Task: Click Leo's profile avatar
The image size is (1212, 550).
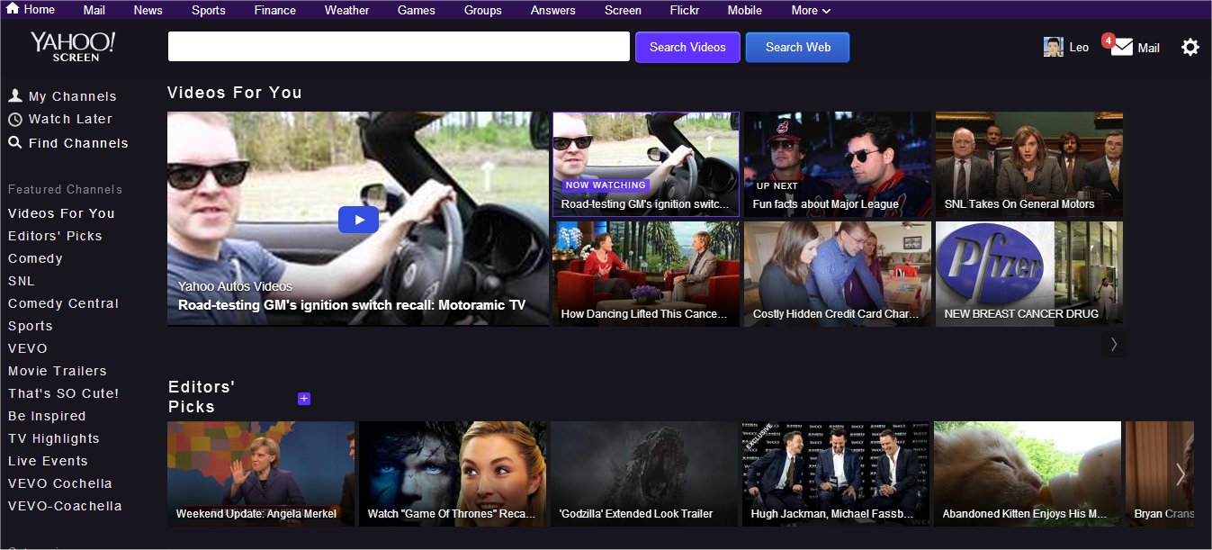Action: pyautogui.click(x=1053, y=48)
